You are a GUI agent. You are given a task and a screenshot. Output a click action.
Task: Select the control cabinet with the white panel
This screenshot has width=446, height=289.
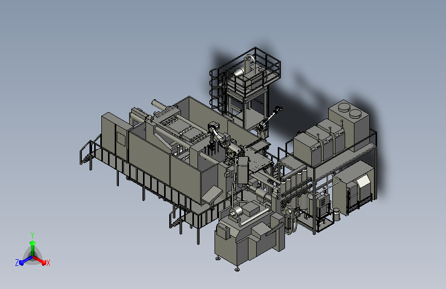tap(354, 188)
